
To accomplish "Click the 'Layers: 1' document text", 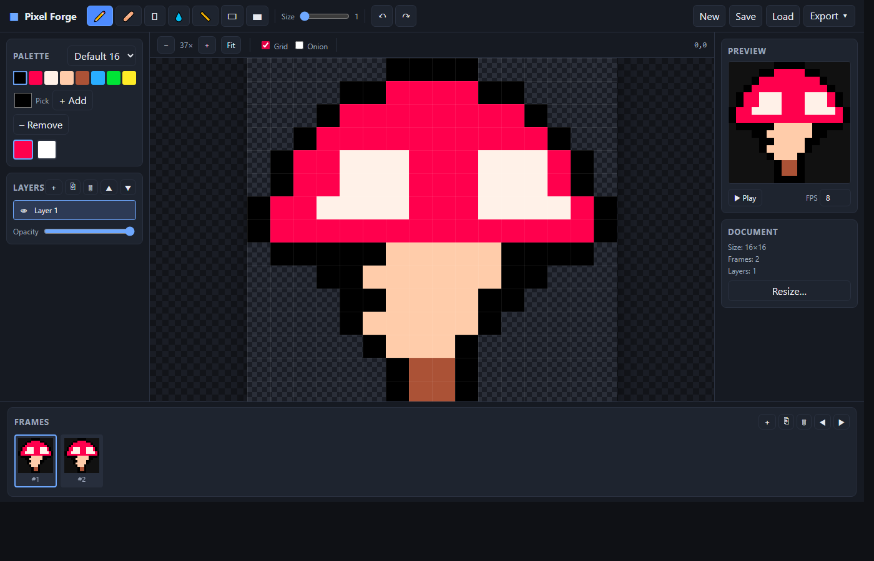I will click(742, 271).
